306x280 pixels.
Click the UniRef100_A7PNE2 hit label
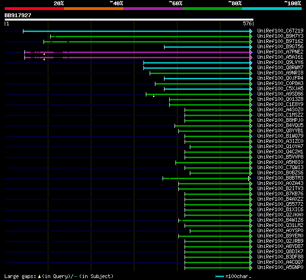click(280, 52)
